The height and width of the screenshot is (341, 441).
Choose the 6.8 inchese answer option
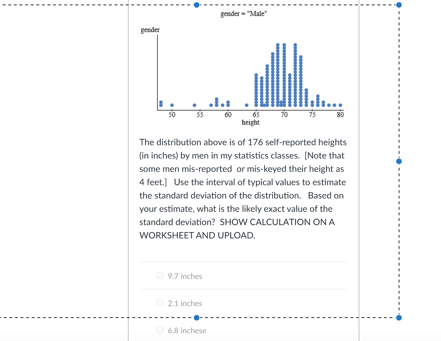[160, 330]
